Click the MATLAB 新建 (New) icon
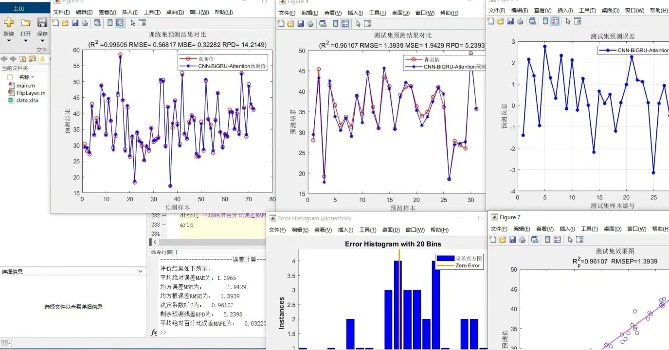The width and height of the screenshot is (669, 350). 8,22
